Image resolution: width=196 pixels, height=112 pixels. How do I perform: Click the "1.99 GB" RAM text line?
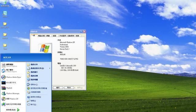69,70
